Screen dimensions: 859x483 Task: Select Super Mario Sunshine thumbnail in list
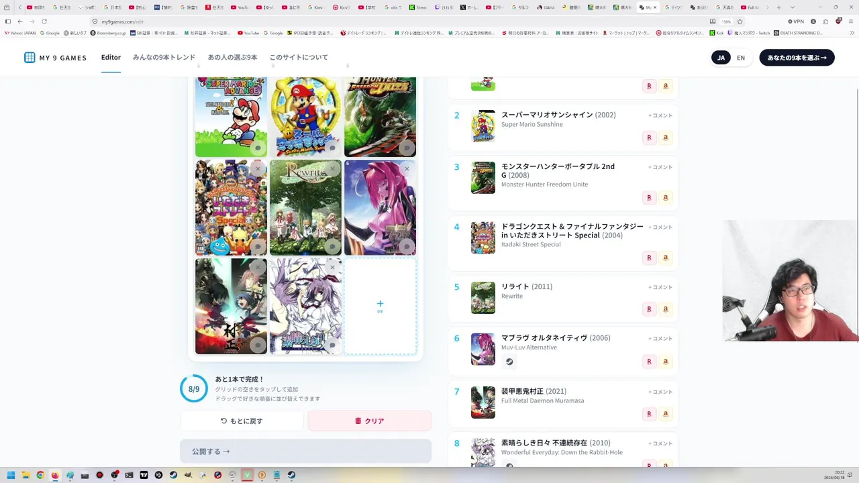(483, 126)
